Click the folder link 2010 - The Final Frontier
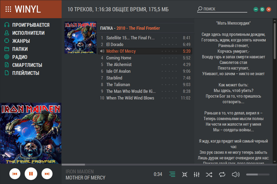Viewport: 277px width, 184px height. 138,28
